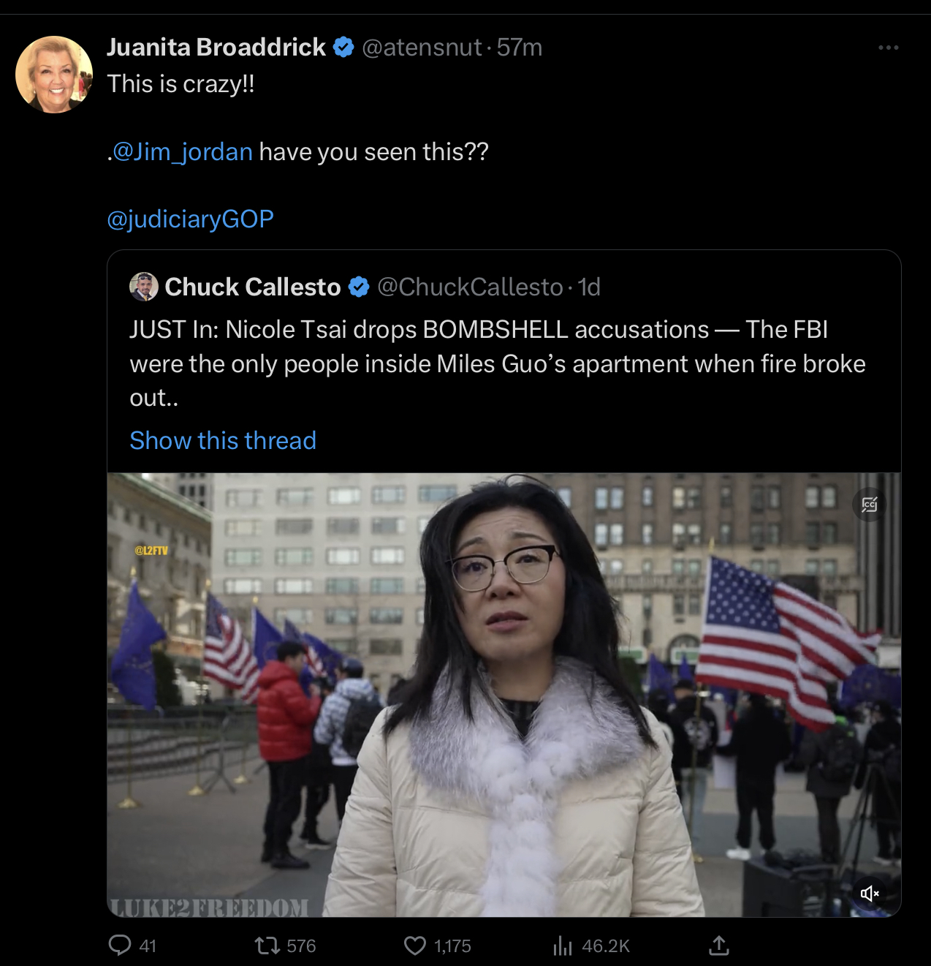Click Juanita Broaddrick's profile avatar
Viewport: 931px width, 966px height.
click(x=54, y=75)
